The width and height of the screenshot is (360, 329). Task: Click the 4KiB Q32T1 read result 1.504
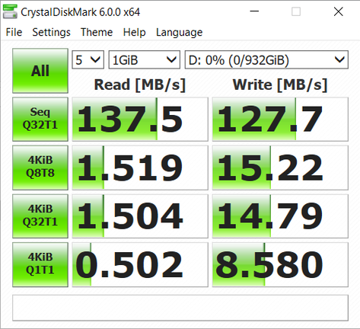tap(140, 216)
